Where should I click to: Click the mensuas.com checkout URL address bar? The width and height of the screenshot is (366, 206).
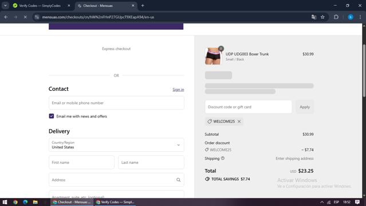173,17
